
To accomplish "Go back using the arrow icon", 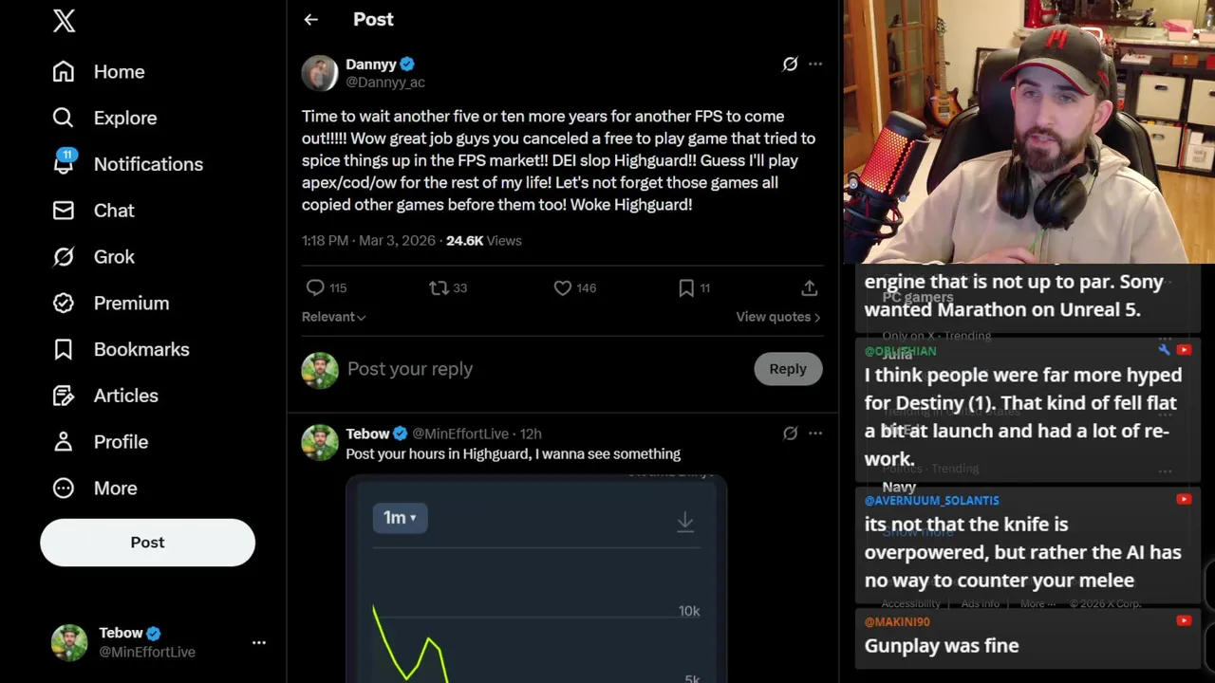I will click(311, 19).
